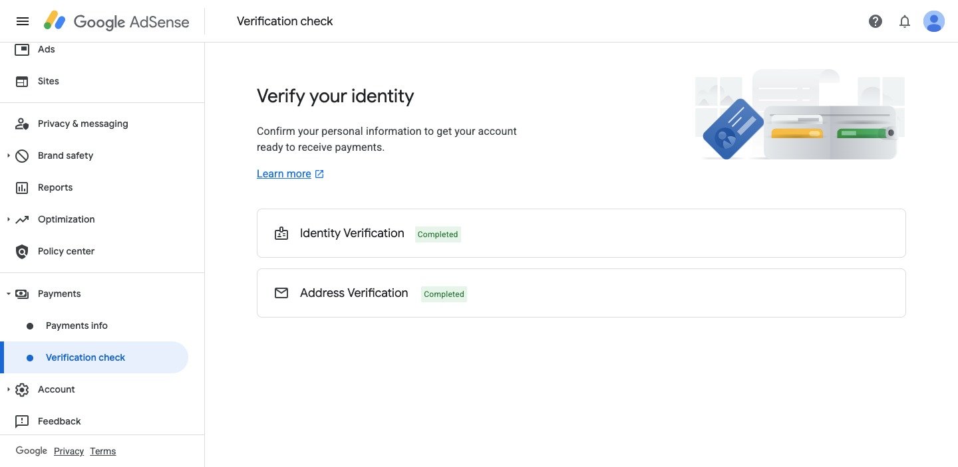Follow the Learn more link

pos(284,173)
